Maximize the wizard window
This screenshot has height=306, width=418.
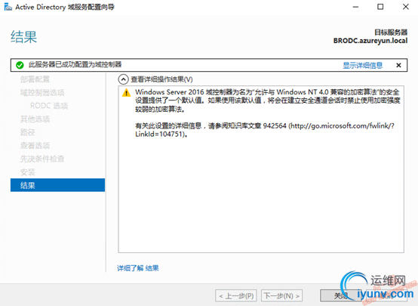pyautogui.click(x=380, y=7)
